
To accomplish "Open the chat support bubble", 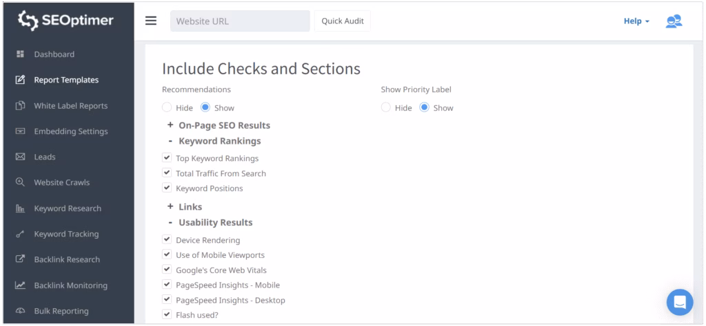I will click(x=679, y=301).
